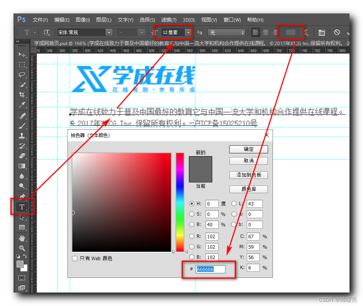The width and height of the screenshot is (363, 306).
Task: Open the 图层(L) menu
Action: tap(104, 20)
